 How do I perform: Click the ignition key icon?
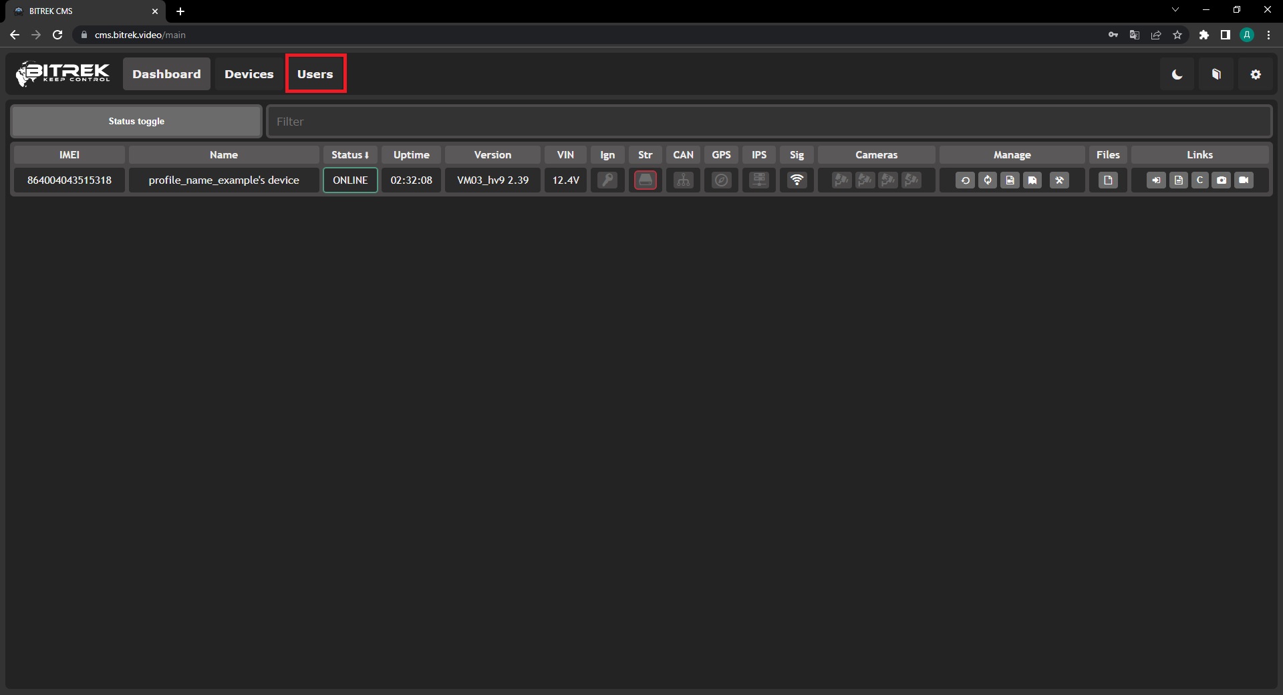(607, 180)
